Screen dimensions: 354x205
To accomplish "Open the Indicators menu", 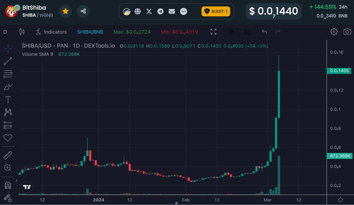I will tap(51, 32).
